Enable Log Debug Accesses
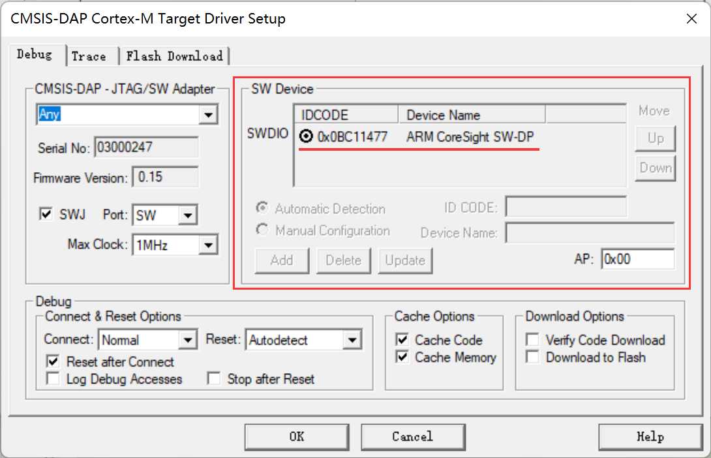The image size is (711, 458). tap(53, 379)
